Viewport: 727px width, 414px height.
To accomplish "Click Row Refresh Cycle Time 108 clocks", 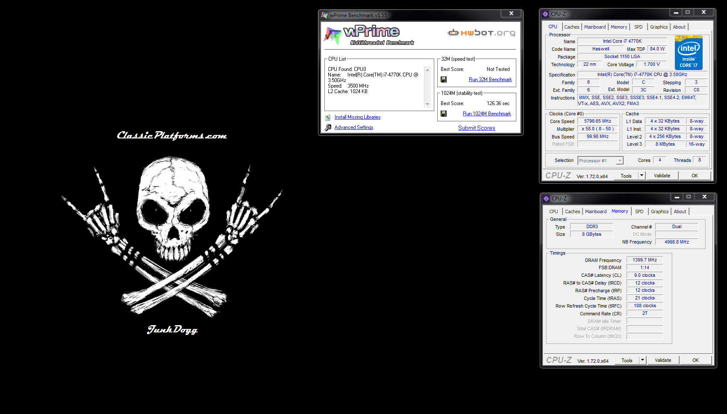I will click(x=645, y=305).
